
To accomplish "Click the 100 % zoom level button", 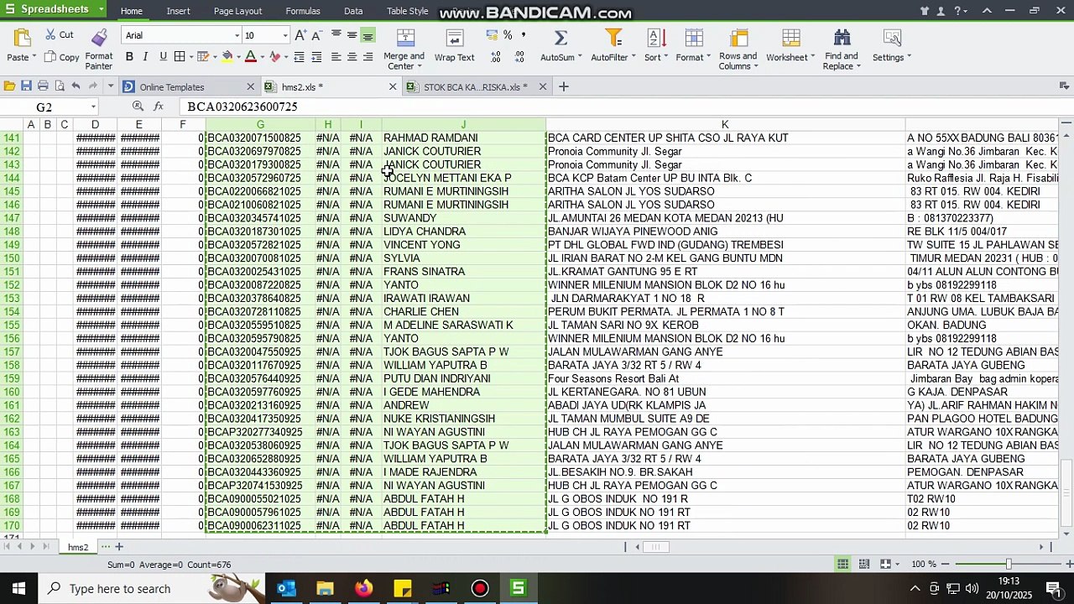I will coord(924,565).
